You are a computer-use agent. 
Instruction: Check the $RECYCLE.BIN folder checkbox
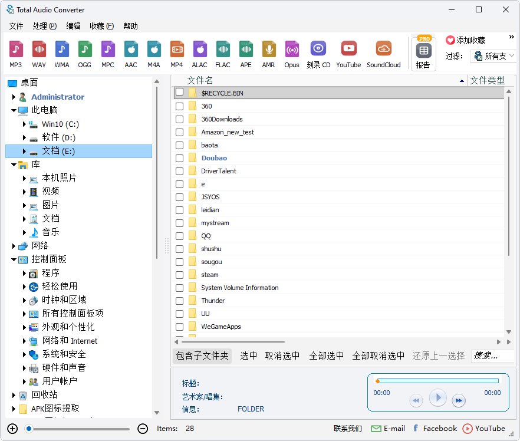(x=179, y=92)
